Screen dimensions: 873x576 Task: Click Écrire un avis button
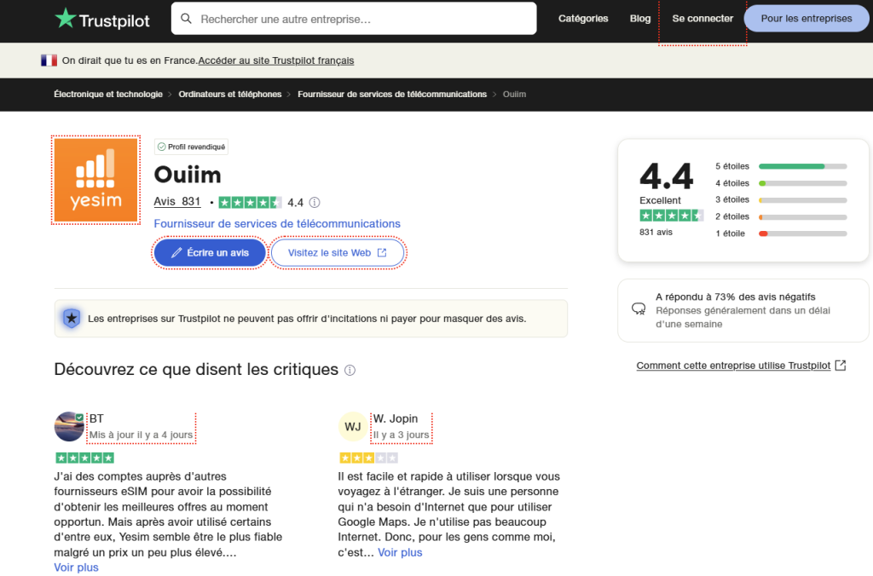[210, 253]
